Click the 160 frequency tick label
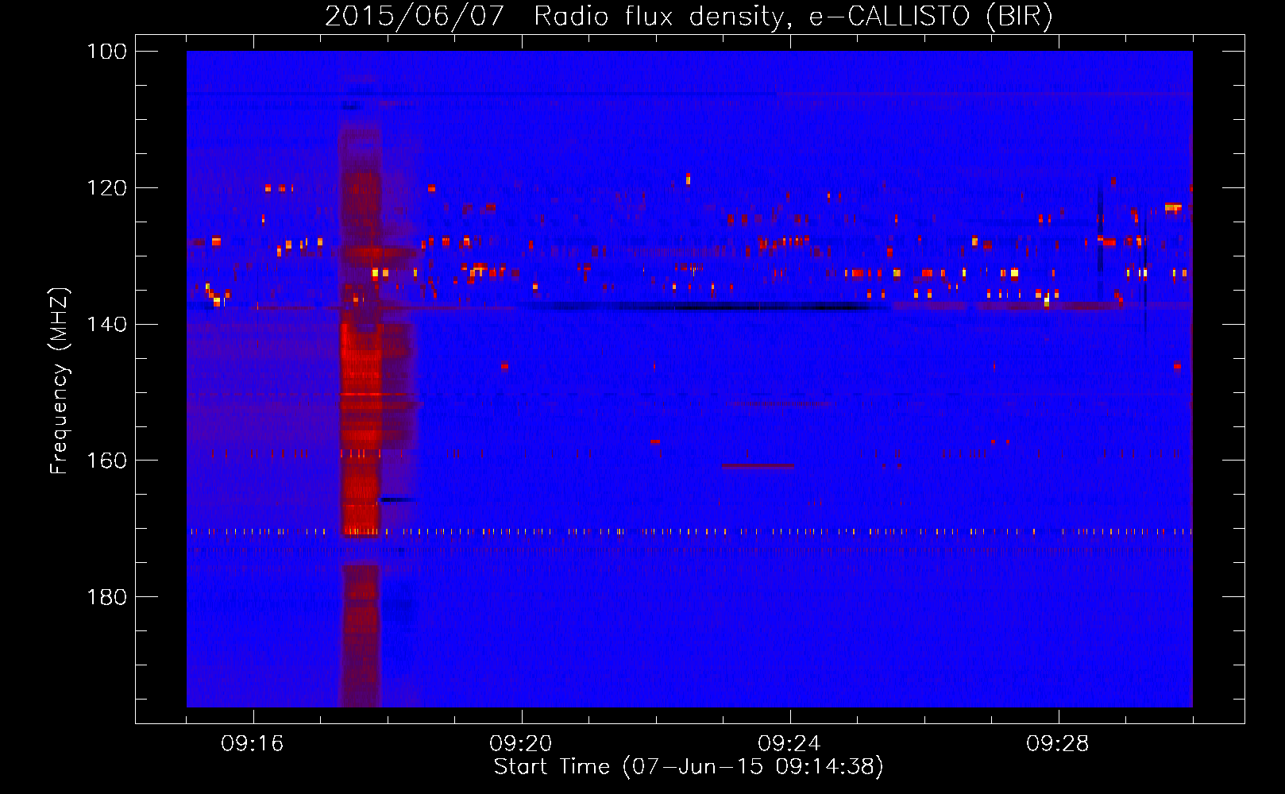The image size is (1285, 794). coord(107,461)
